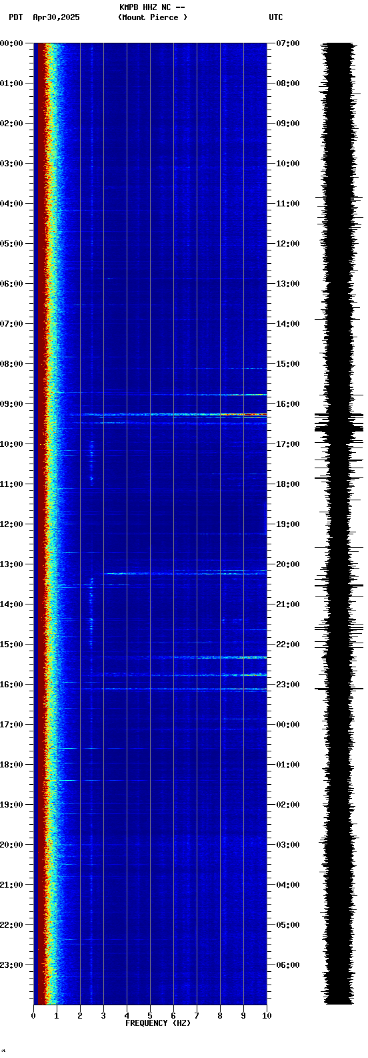The height and width of the screenshot is (1058, 368).
Task: Click the '16:00' UTC time label
Action: click(288, 404)
